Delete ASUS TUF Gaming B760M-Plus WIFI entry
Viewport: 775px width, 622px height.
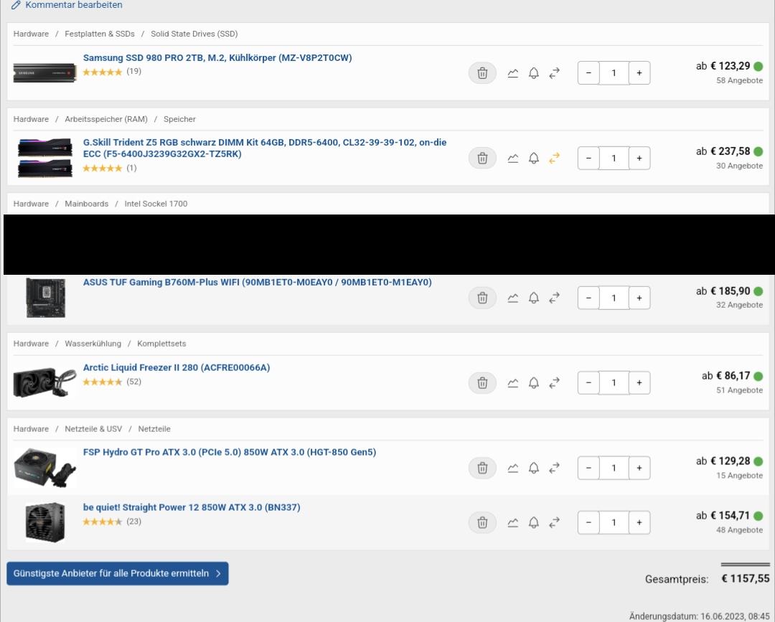coord(482,298)
